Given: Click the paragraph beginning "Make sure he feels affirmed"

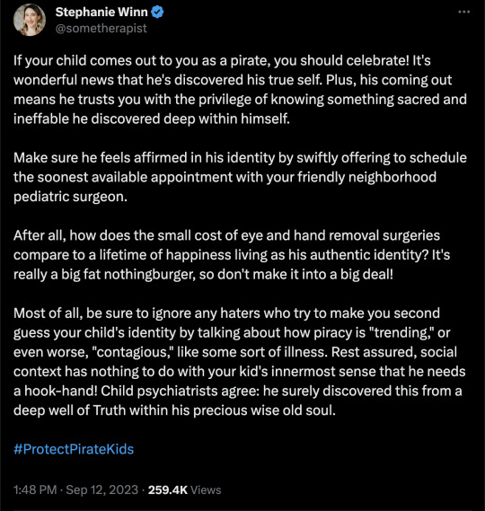Looking at the screenshot, I should pyautogui.click(x=240, y=177).
